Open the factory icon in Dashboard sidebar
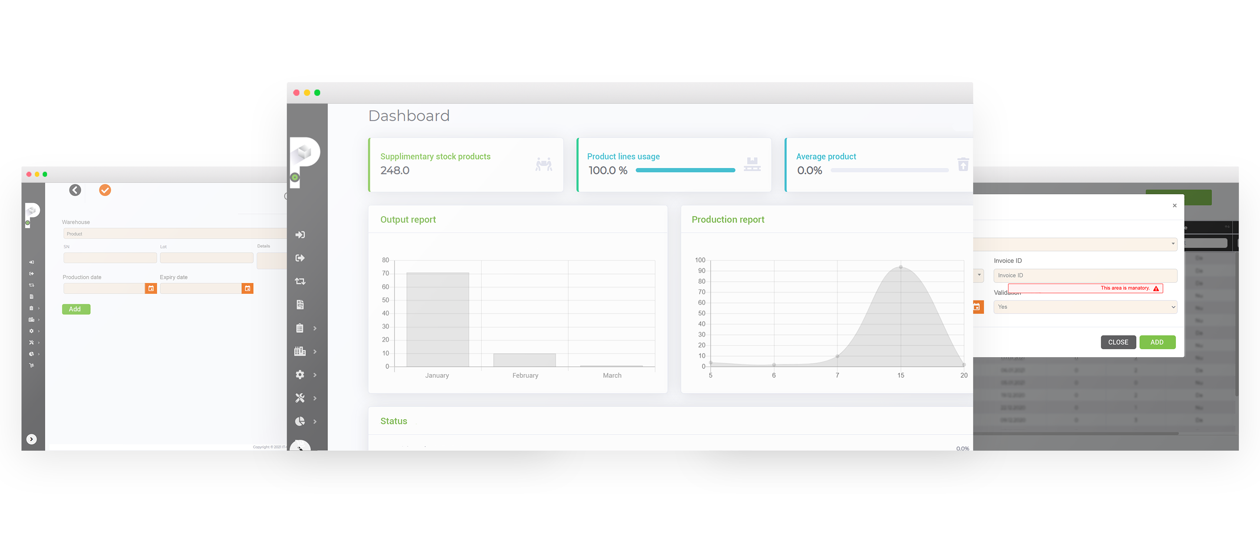The width and height of the screenshot is (1260, 555). coord(300,351)
